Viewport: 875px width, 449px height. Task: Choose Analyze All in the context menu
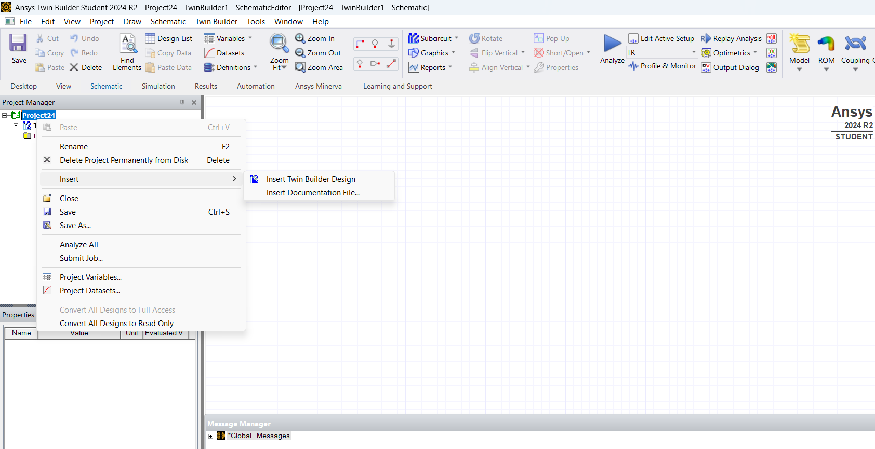141,245
